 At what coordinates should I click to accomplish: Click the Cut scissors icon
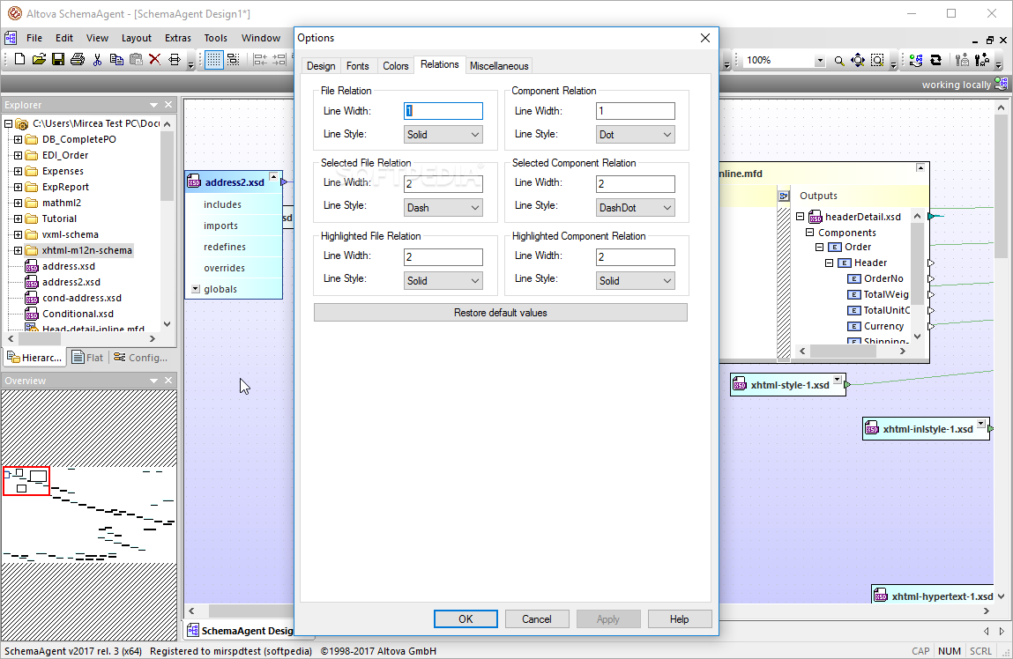[97, 60]
